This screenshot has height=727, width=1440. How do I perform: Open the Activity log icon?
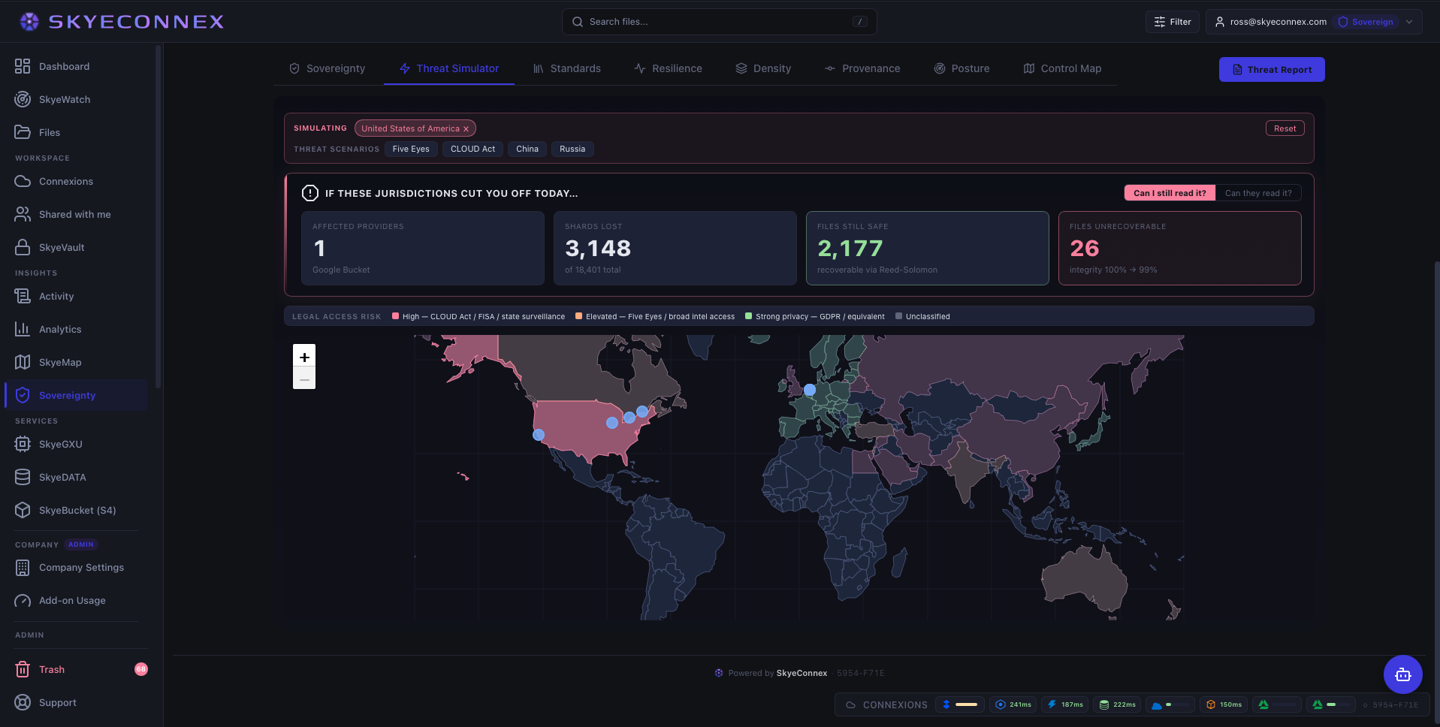(23, 296)
